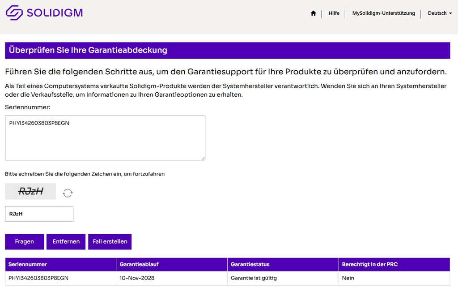Click the captcha instruction text
Image resolution: width=458 pixels, height=288 pixels.
coord(85,174)
